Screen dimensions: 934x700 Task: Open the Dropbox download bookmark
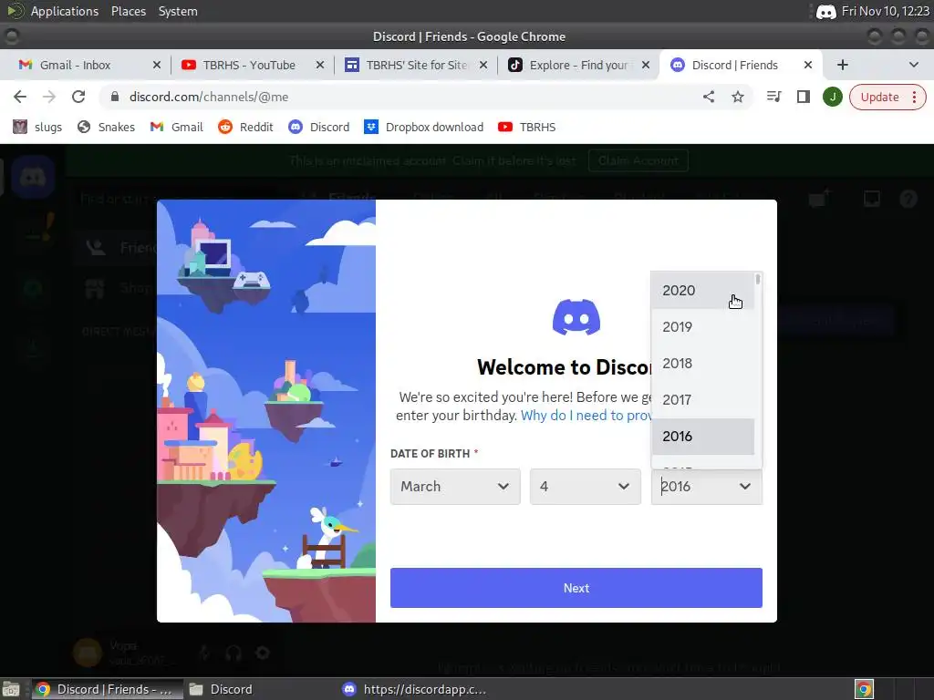tap(423, 127)
